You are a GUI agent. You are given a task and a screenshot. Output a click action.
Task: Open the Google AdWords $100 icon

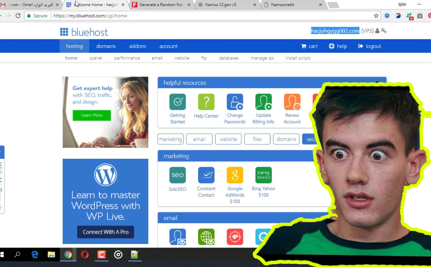pos(235,175)
